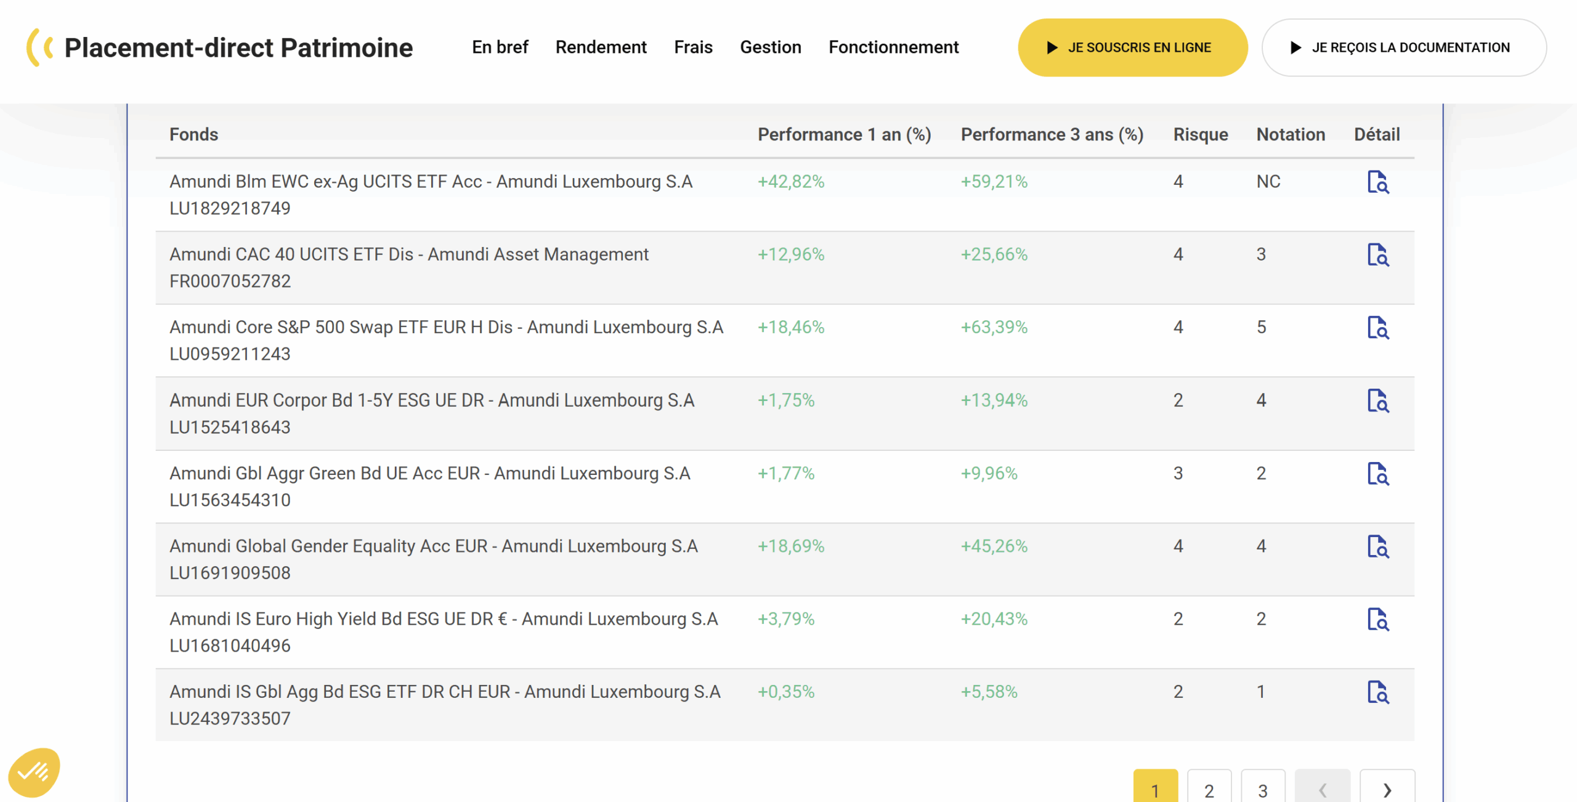Screen dimensions: 1577x802
Task: Click the Détail column header
Action: coord(1376,134)
